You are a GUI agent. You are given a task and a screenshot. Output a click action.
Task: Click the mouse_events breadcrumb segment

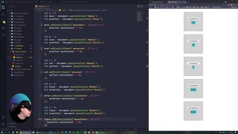pos(51,10)
